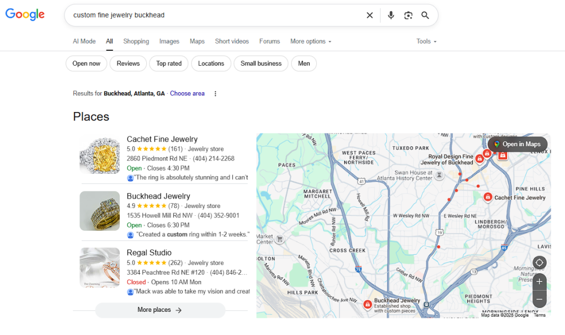Toggle the Open now filter chip

[x=87, y=63]
